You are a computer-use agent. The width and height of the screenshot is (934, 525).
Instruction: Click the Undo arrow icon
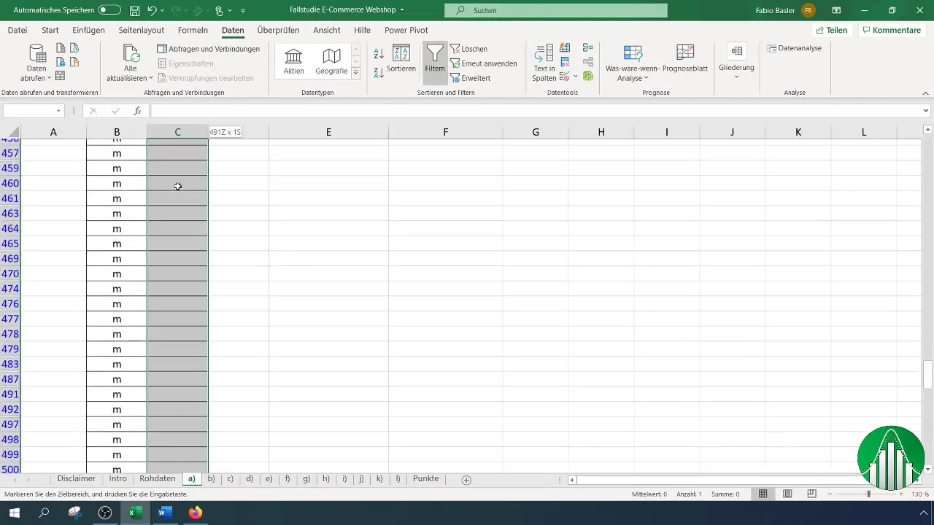tap(152, 11)
